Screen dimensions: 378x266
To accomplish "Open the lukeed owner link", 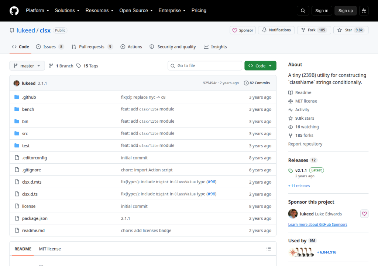I will coord(26,30).
